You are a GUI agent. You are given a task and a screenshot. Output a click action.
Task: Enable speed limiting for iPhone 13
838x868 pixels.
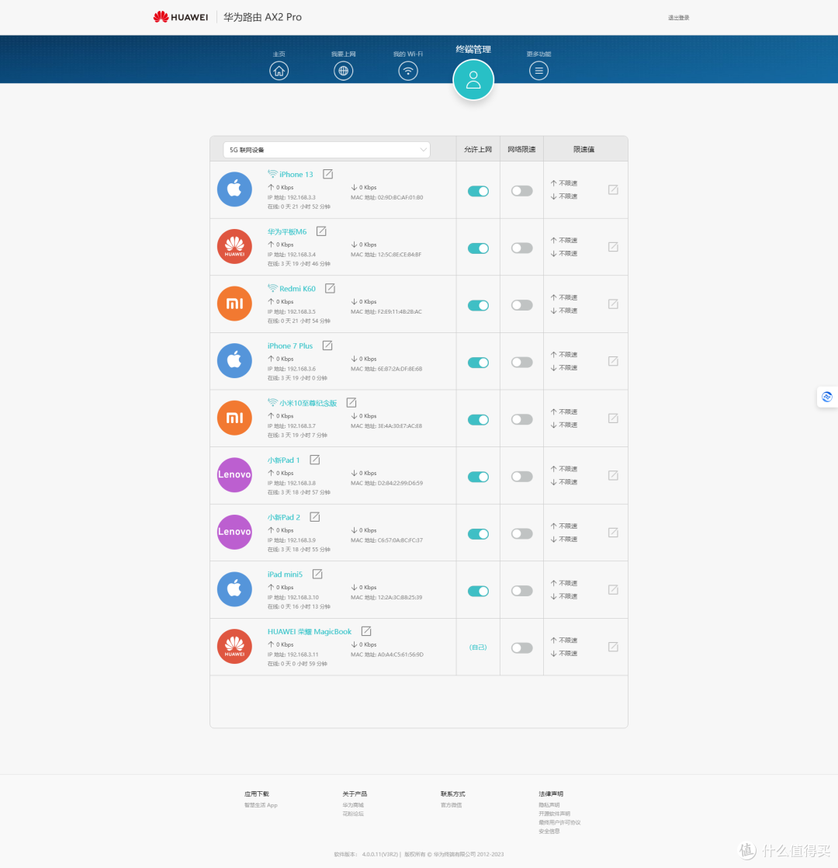521,191
